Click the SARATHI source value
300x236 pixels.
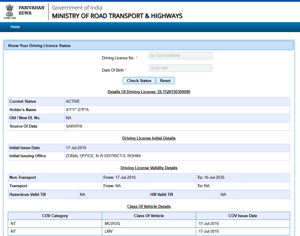pyautogui.click(x=74, y=126)
